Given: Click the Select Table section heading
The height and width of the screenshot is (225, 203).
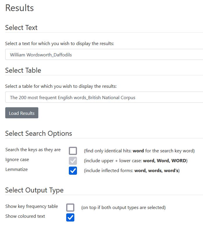Looking at the screenshot, I should (23, 70).
